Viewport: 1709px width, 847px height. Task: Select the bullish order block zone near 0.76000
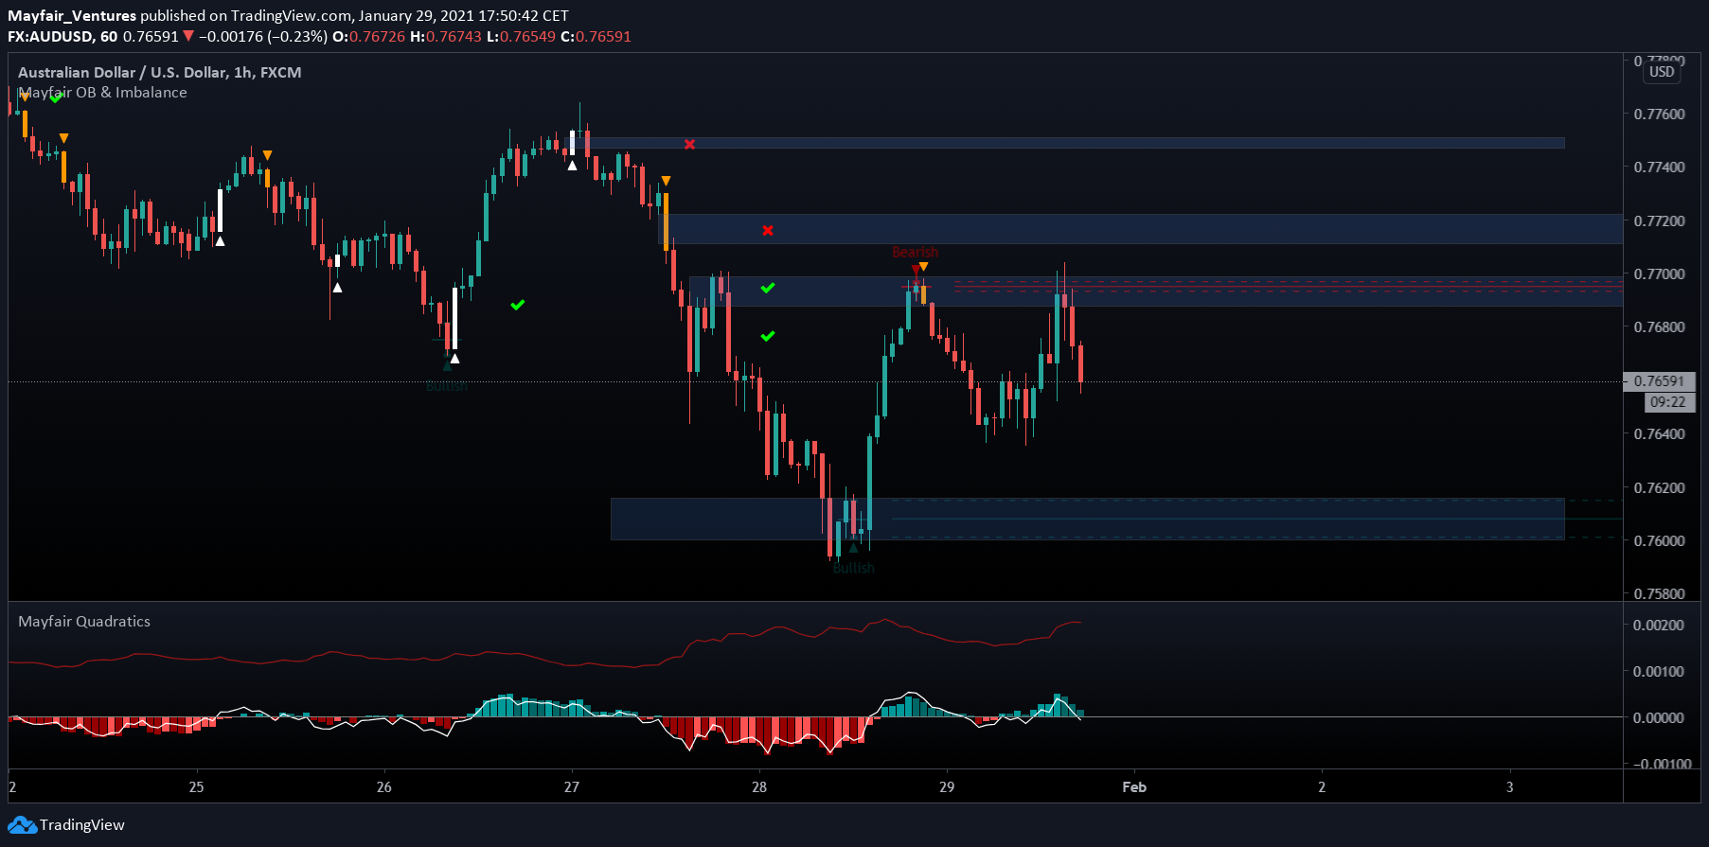[1087, 519]
